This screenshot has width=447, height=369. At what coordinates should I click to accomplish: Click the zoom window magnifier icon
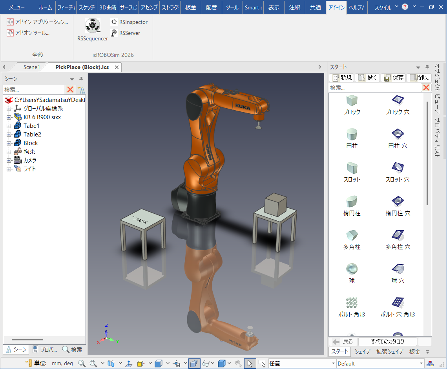tap(93, 363)
